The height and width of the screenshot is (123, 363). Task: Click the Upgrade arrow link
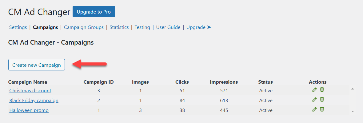tap(199, 27)
